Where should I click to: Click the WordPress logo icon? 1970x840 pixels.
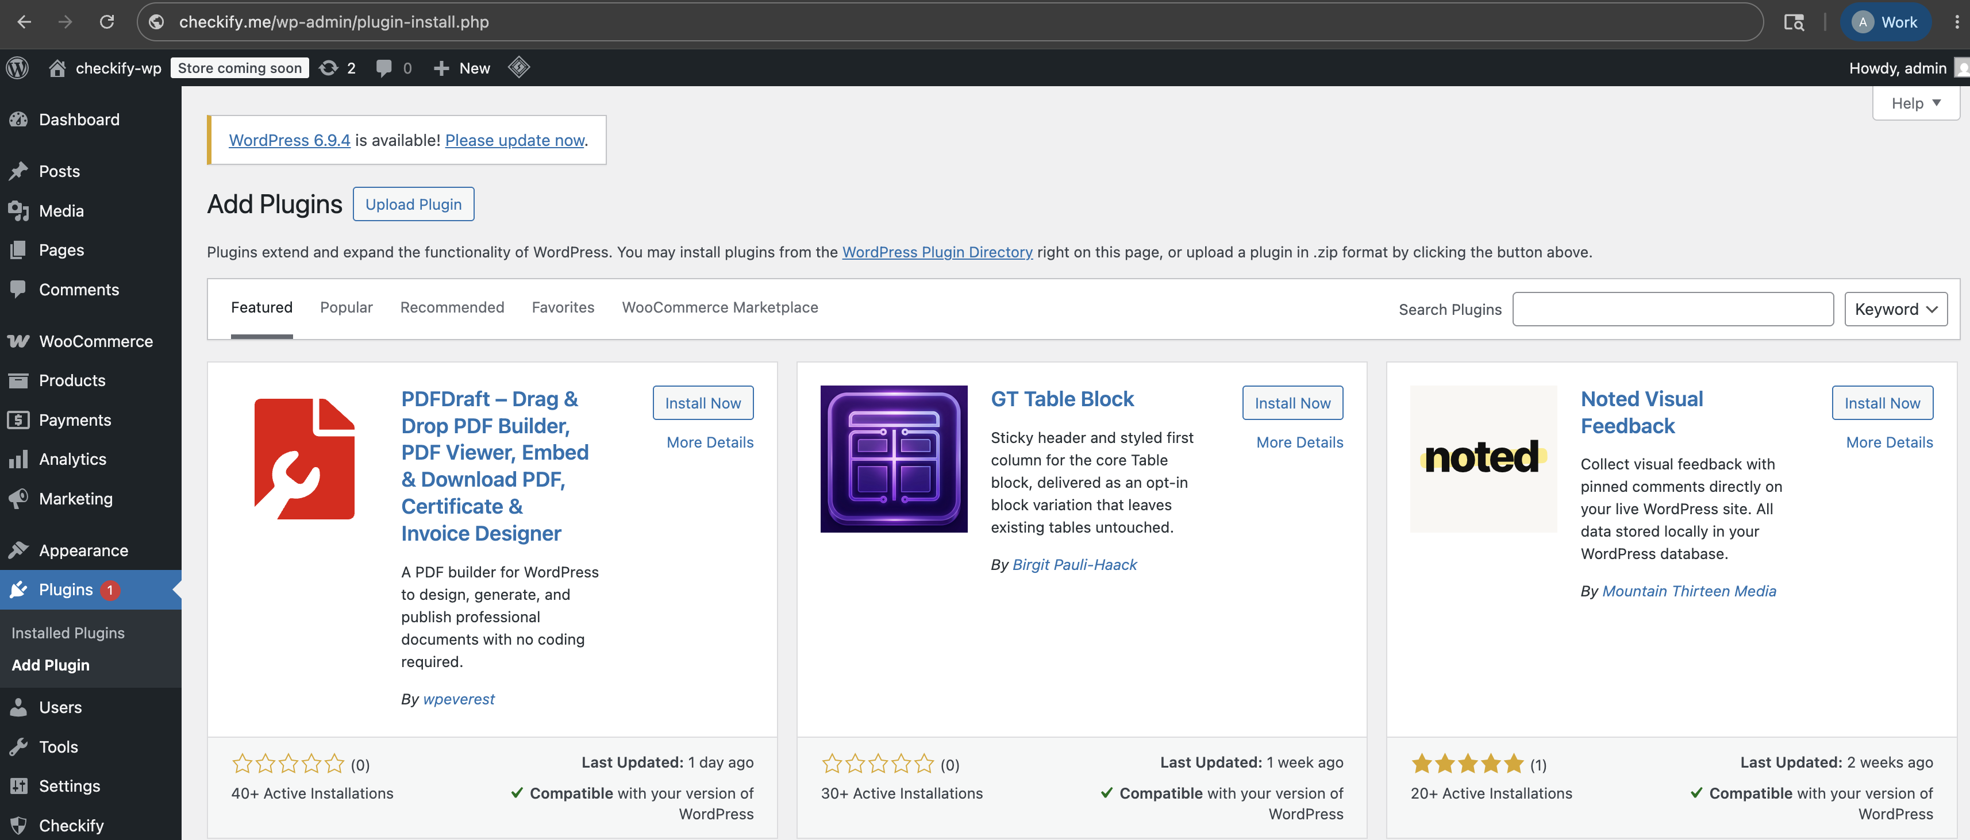pos(18,68)
